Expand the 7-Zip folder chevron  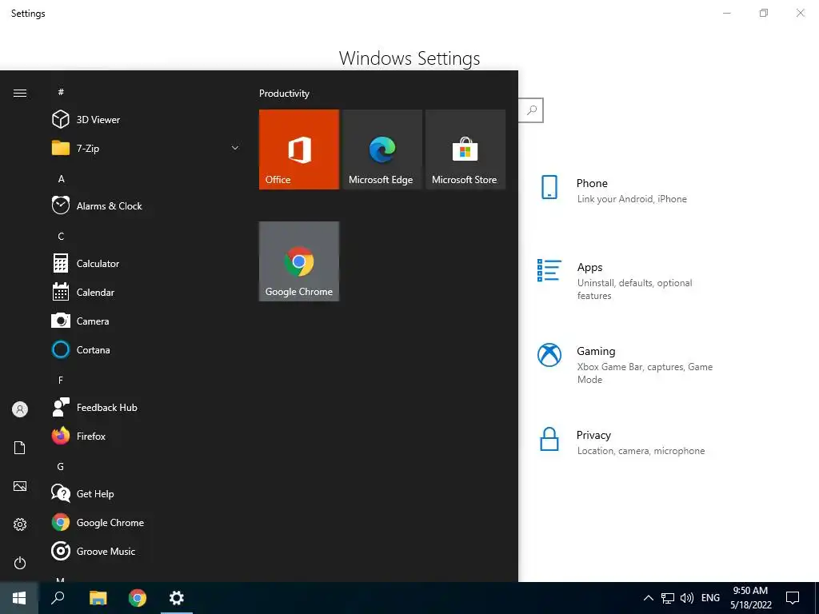235,148
